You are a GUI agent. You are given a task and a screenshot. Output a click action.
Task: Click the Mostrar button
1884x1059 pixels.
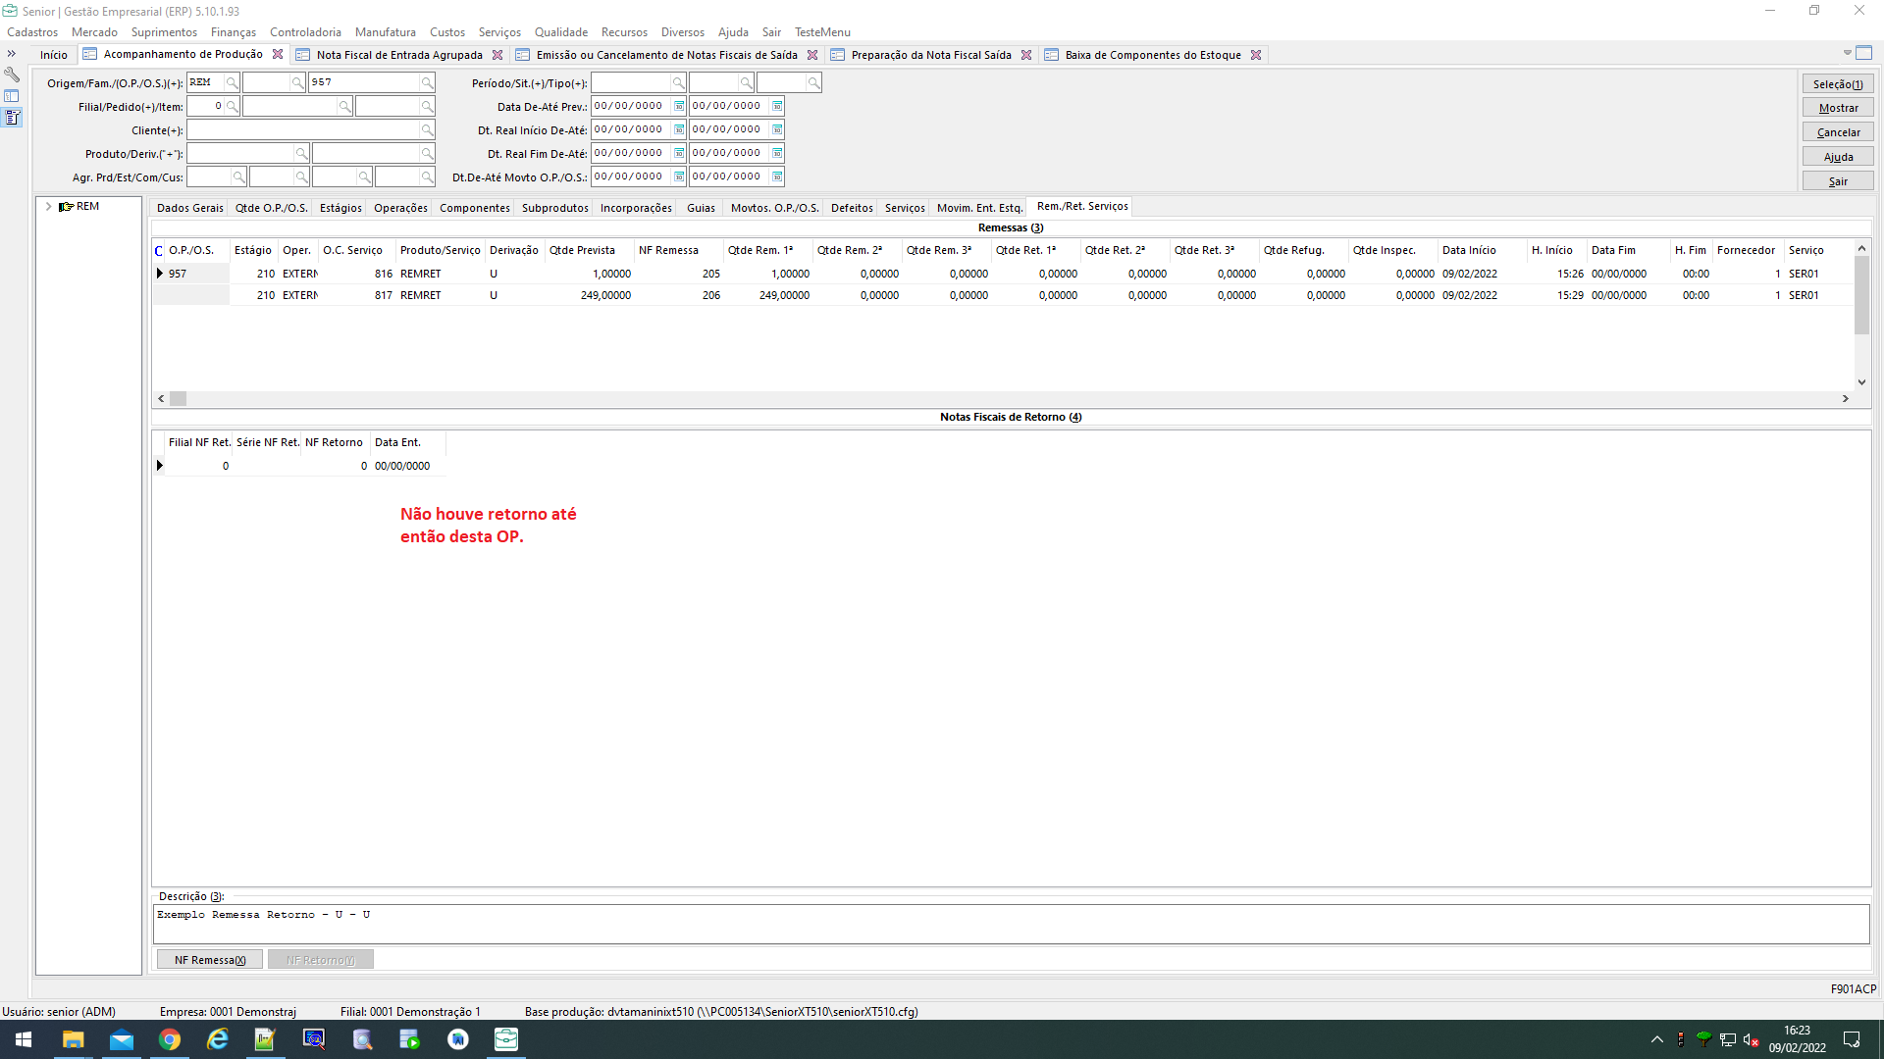[x=1837, y=108]
